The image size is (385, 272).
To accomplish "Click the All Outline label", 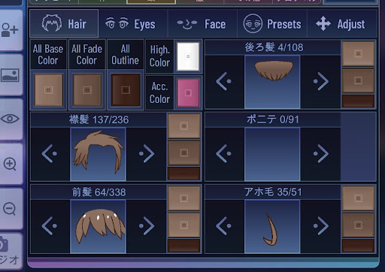I will pos(125,54).
